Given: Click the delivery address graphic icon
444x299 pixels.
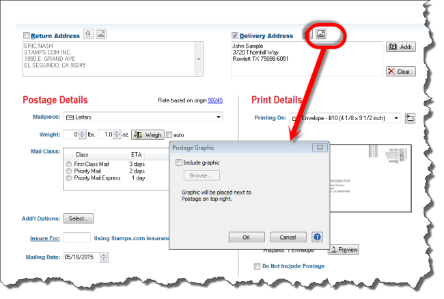Looking at the screenshot, I should (x=322, y=33).
